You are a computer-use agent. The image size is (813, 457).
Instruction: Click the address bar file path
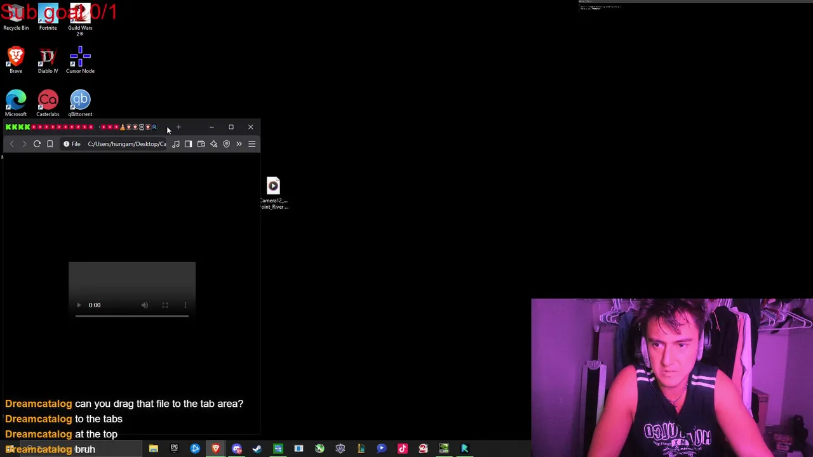point(126,144)
